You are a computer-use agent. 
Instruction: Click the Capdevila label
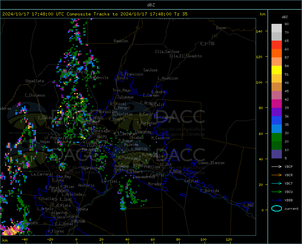tap(99, 78)
